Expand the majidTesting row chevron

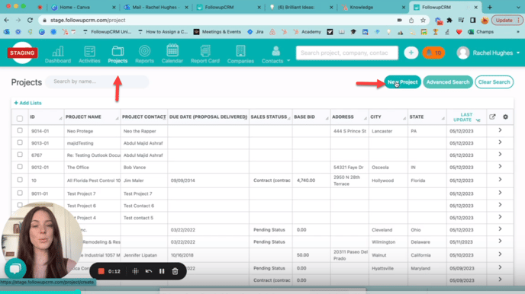500,142
